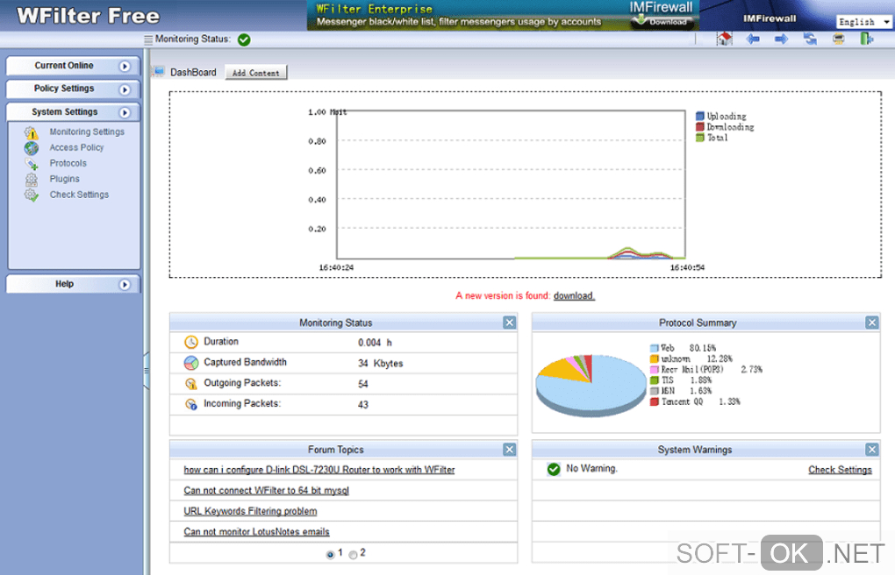Click the blue back arrow icon
Image resolution: width=895 pixels, height=575 pixels.
click(753, 39)
